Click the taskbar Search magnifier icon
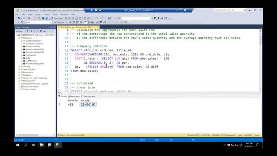The width and height of the screenshot is (277, 156). (x=26, y=145)
